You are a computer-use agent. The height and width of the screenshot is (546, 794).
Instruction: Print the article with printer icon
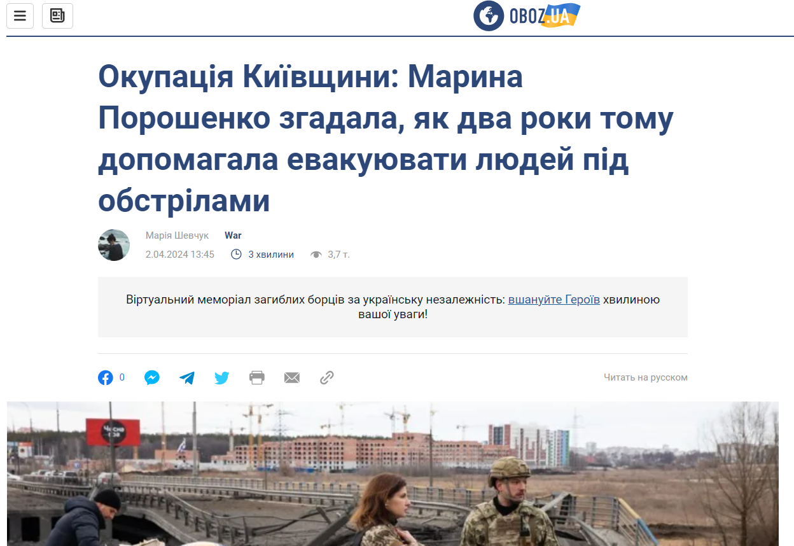(257, 378)
